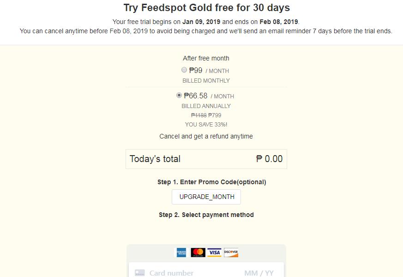Click the Today's total ₱0.00 row
The width and height of the screenshot is (403, 277).
[206, 158]
